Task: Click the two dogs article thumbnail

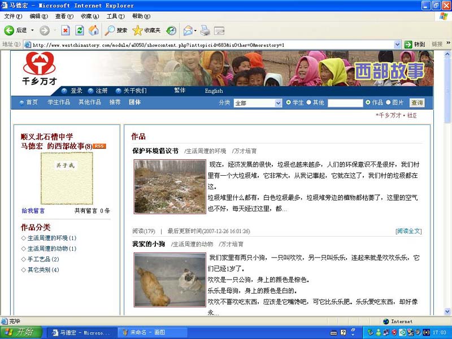Action: 170,280
